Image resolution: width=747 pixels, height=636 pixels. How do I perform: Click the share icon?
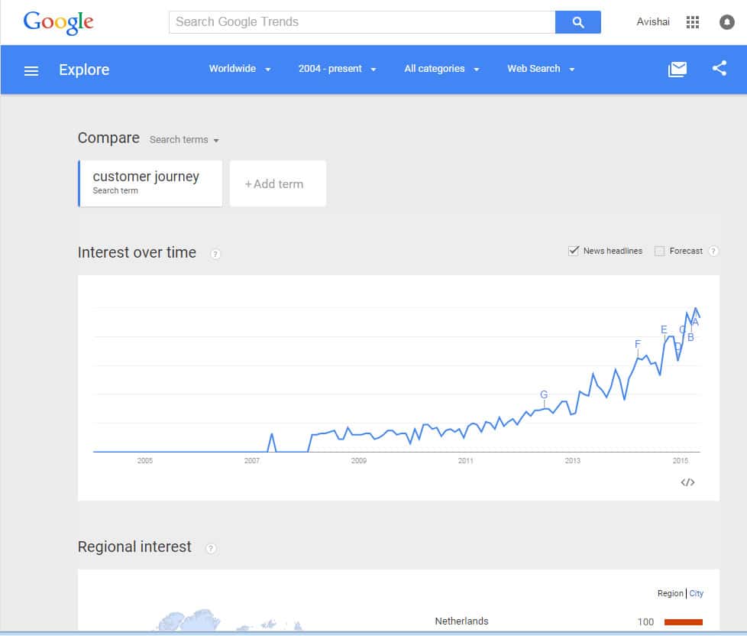point(720,68)
